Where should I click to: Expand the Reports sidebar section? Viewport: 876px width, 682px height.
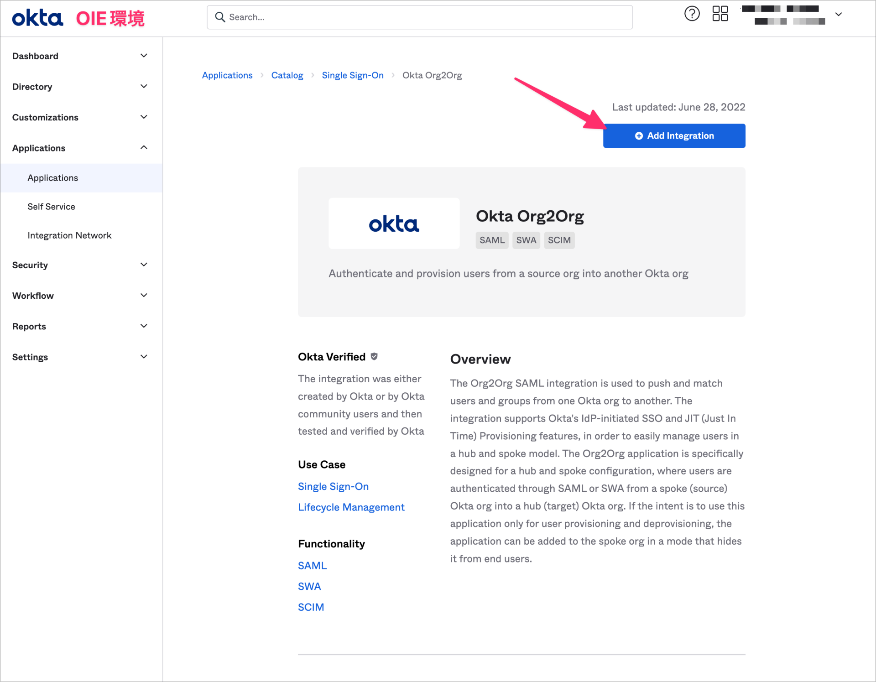click(143, 326)
